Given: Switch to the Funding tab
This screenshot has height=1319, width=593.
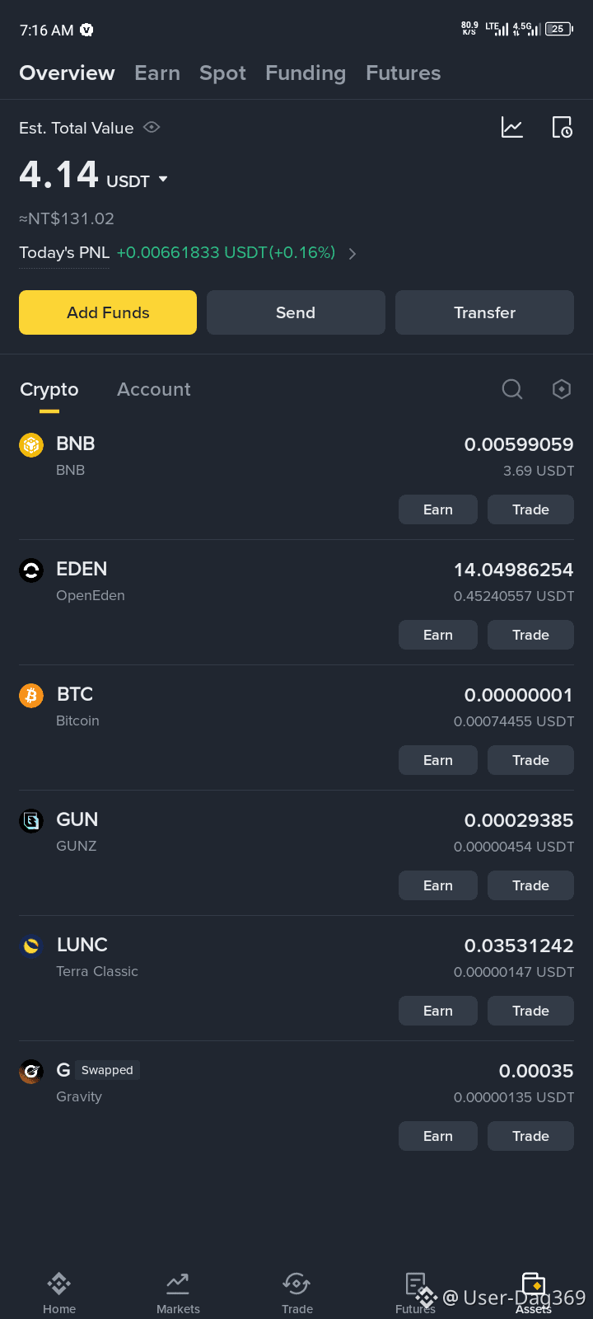Looking at the screenshot, I should (x=306, y=73).
